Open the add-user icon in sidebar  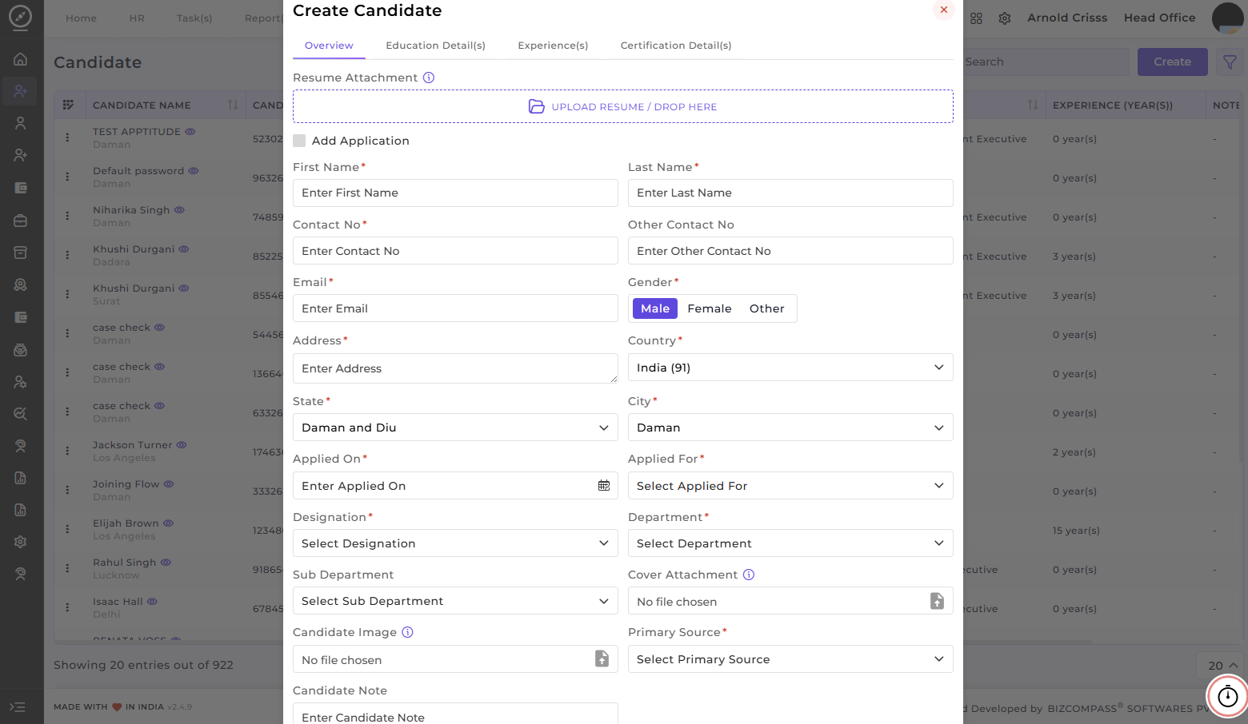(x=21, y=155)
